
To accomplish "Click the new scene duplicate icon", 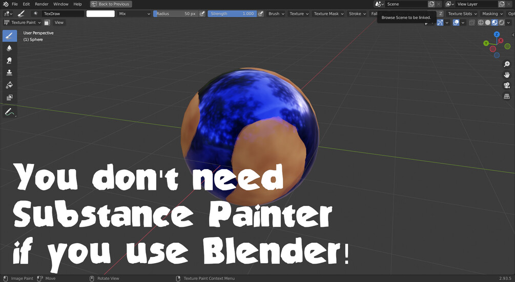I will pos(431,4).
